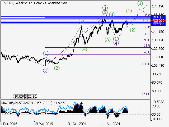Select the 61.8 Fibonacci level label
This screenshot has width=169, height=127.
coord(147,46)
